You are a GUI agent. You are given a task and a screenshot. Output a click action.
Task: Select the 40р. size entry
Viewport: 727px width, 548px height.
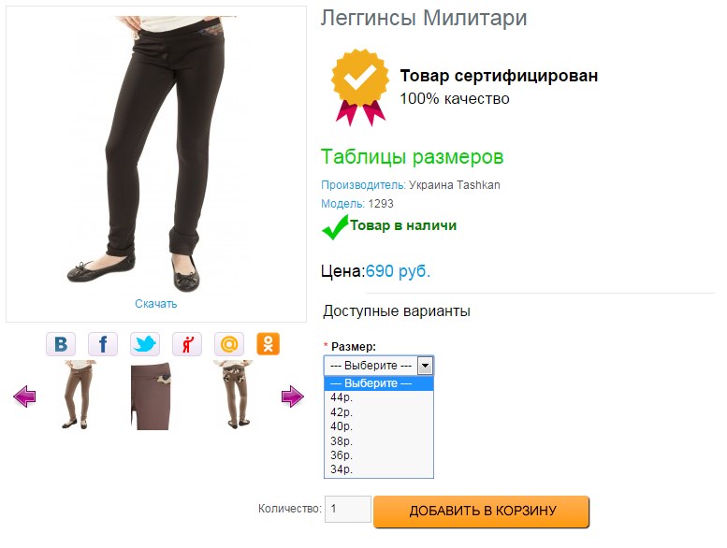click(x=341, y=426)
